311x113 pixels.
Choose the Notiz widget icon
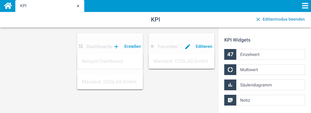230,100
